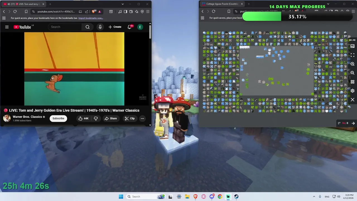Bookmark the YouTube page

tap(26, 11)
